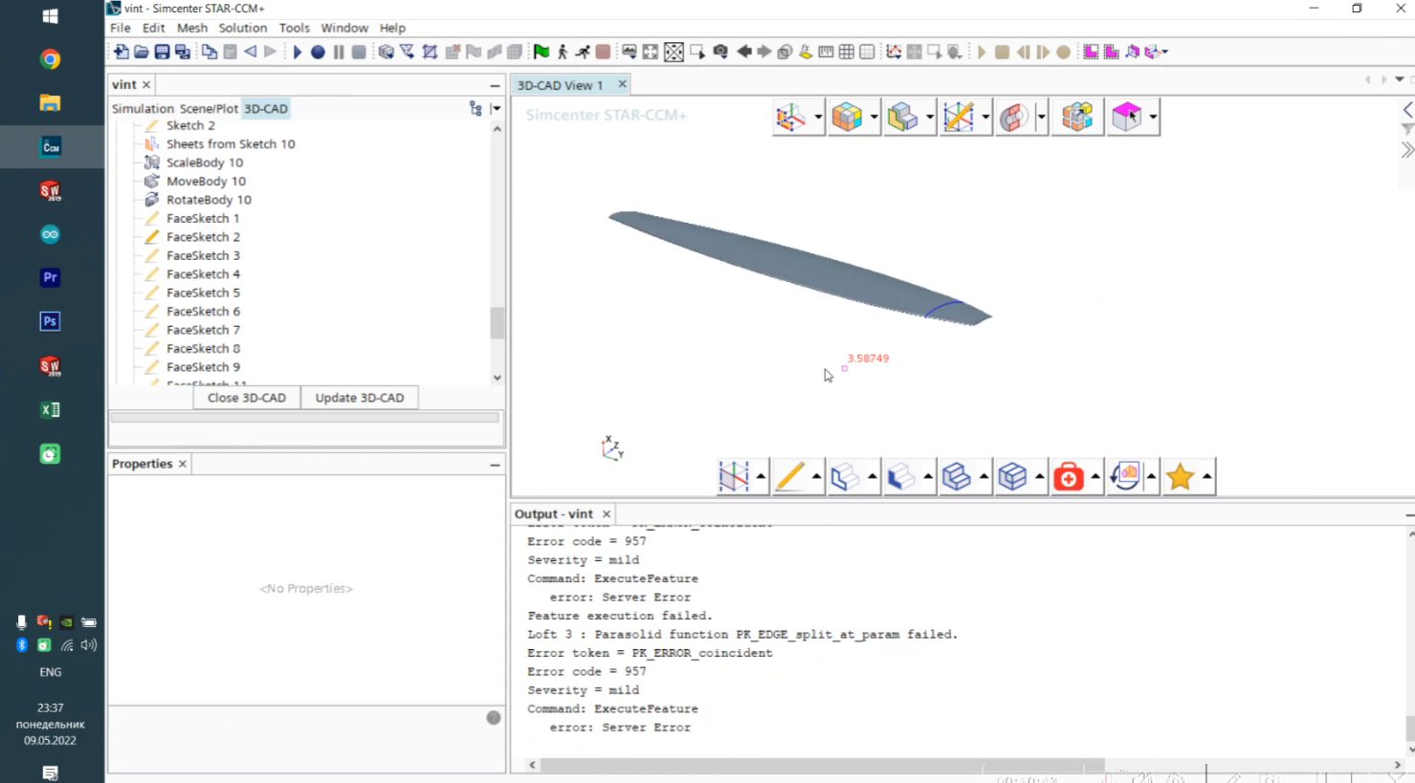Select ScaleBody 10 in the tree
The height and width of the screenshot is (783, 1415).
(205, 163)
